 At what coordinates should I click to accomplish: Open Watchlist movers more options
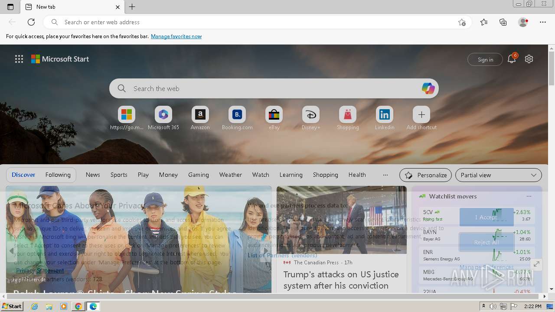[529, 196]
